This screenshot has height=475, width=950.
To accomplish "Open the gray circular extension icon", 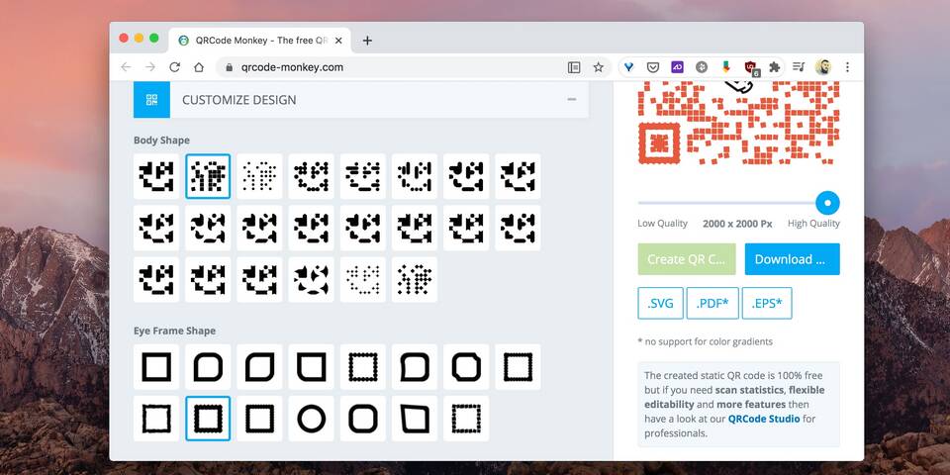I will pyautogui.click(x=702, y=67).
